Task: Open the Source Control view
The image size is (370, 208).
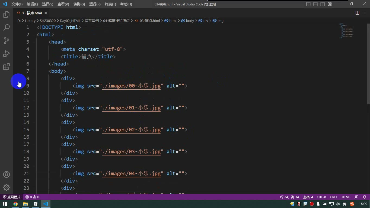Action: [7, 41]
